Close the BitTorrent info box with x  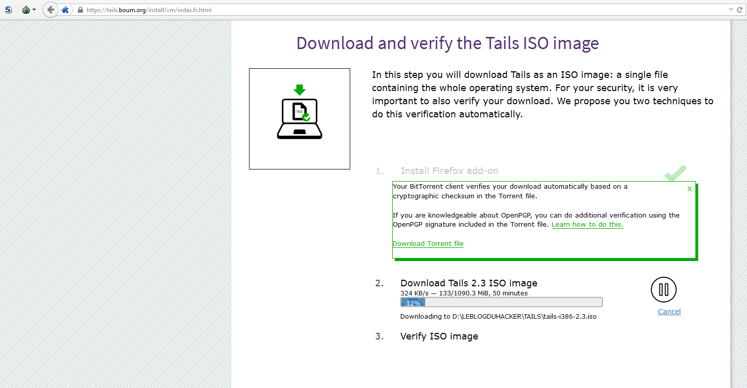pyautogui.click(x=689, y=189)
